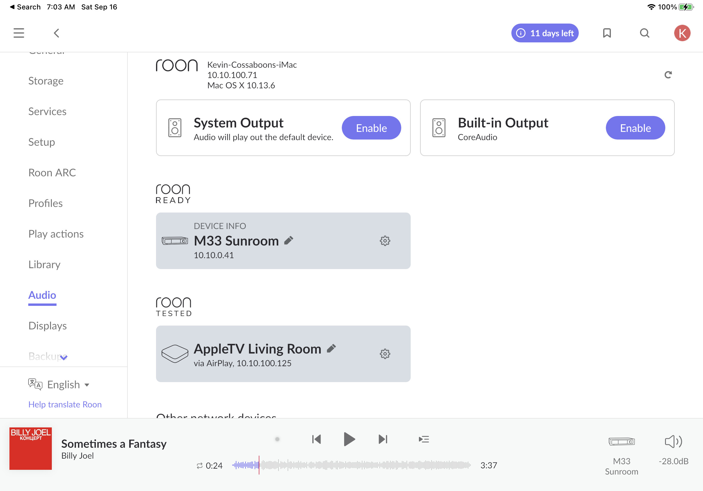Image resolution: width=703 pixels, height=491 pixels.
Task: Open the Billy Joel artist name
Action: click(x=77, y=456)
